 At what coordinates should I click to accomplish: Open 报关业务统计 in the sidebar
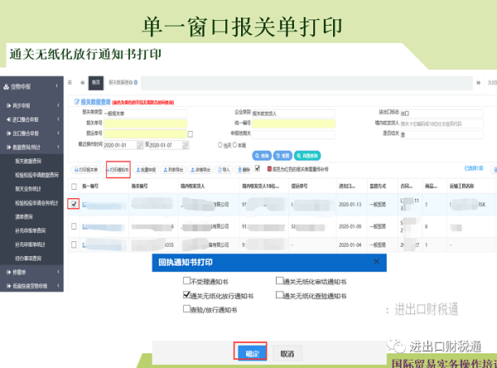pyautogui.click(x=28, y=189)
